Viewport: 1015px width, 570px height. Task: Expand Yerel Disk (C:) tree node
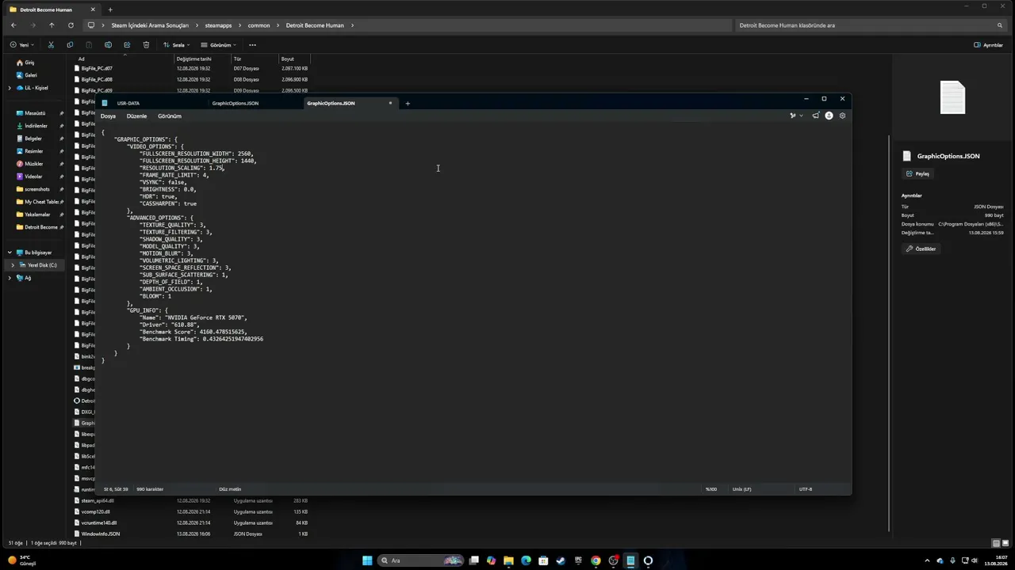[x=13, y=265]
